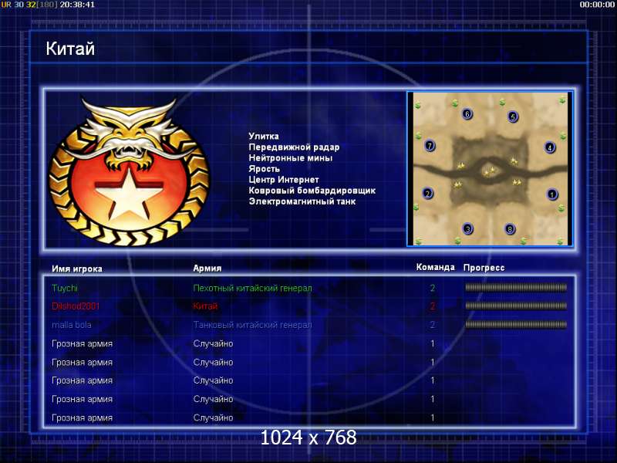Screen dimensions: 617x463
Task: Click the Передвижной радар entry
Action: pyautogui.click(x=294, y=147)
